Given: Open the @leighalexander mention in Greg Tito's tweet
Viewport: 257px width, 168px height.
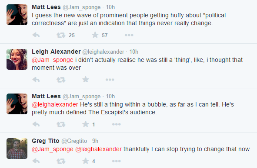Looking at the screenshot, I should point(99,149).
